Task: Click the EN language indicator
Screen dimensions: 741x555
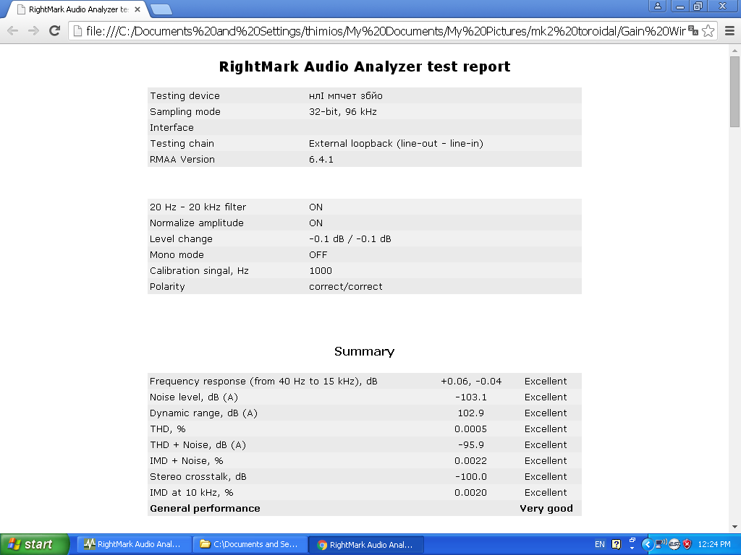Action: pos(600,544)
